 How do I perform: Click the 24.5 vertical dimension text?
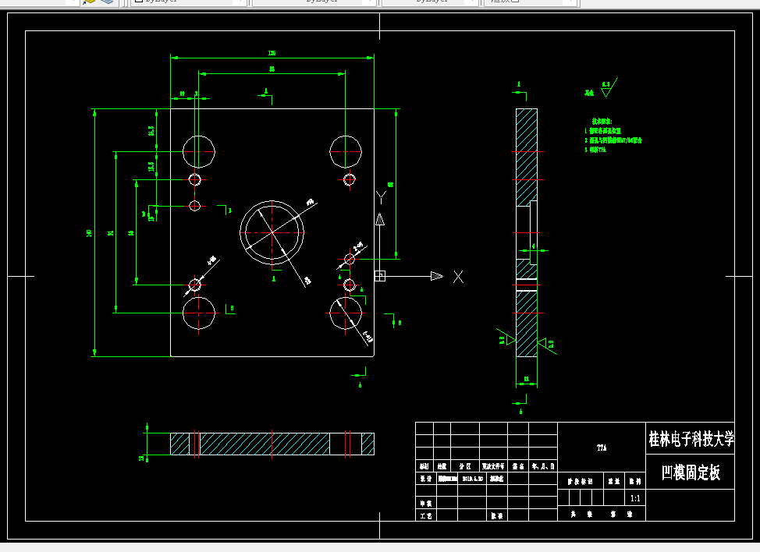click(x=151, y=131)
